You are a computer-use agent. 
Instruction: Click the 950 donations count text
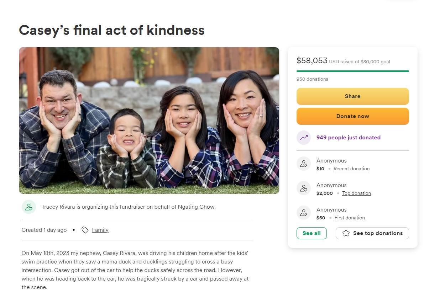coord(312,79)
